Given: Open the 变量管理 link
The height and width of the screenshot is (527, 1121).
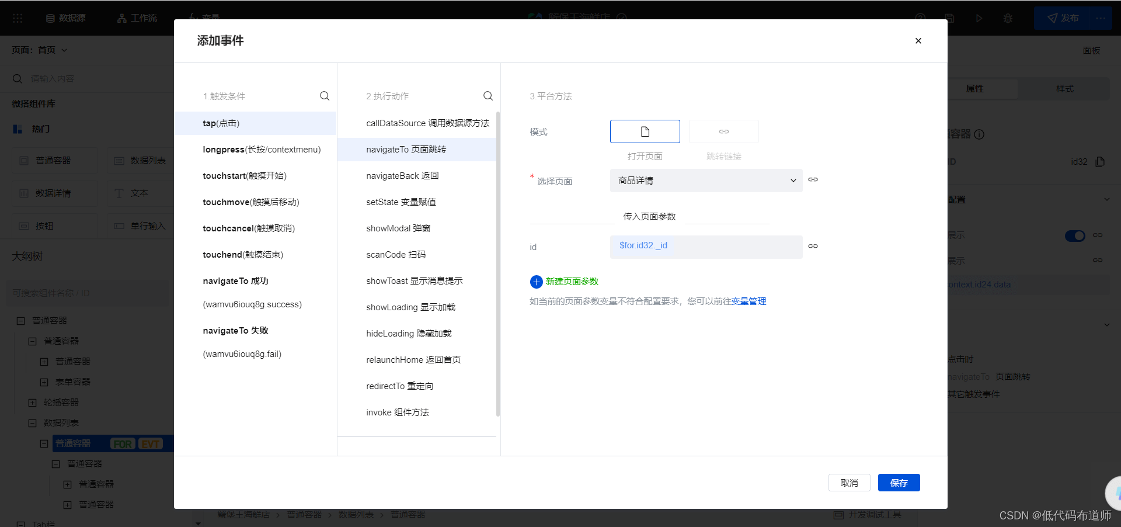Looking at the screenshot, I should [x=749, y=301].
